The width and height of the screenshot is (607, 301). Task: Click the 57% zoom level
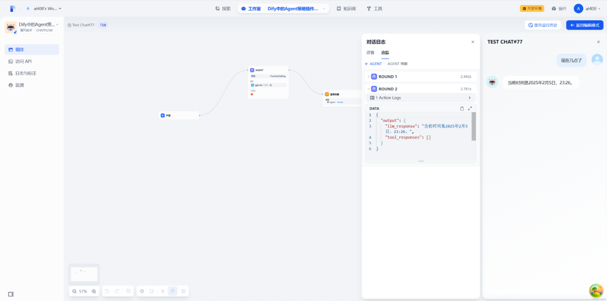click(x=83, y=291)
